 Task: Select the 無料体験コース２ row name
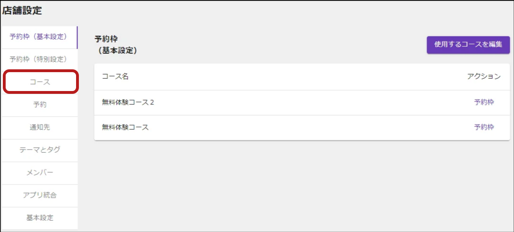128,102
